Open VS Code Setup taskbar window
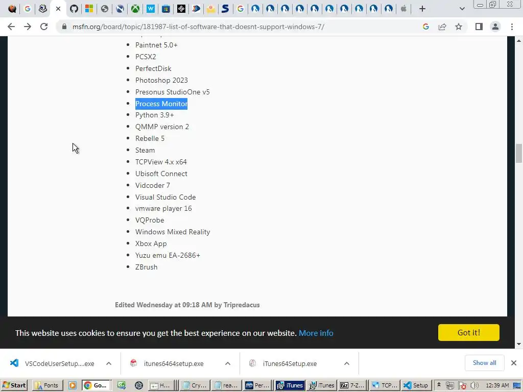 [416, 385]
